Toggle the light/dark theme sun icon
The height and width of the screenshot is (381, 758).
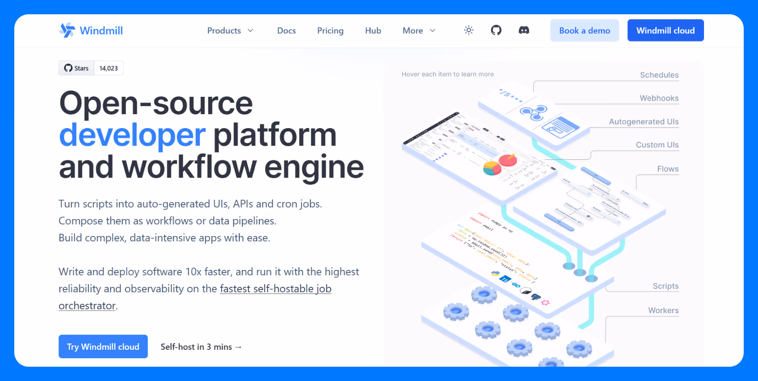[469, 30]
